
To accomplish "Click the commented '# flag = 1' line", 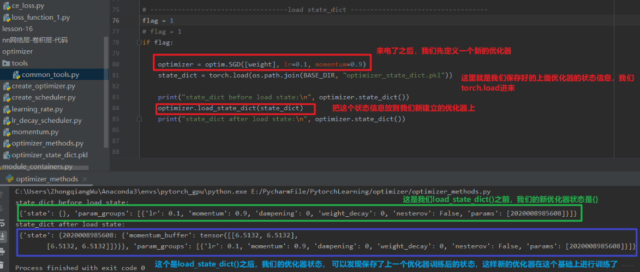I will [x=162, y=32].
